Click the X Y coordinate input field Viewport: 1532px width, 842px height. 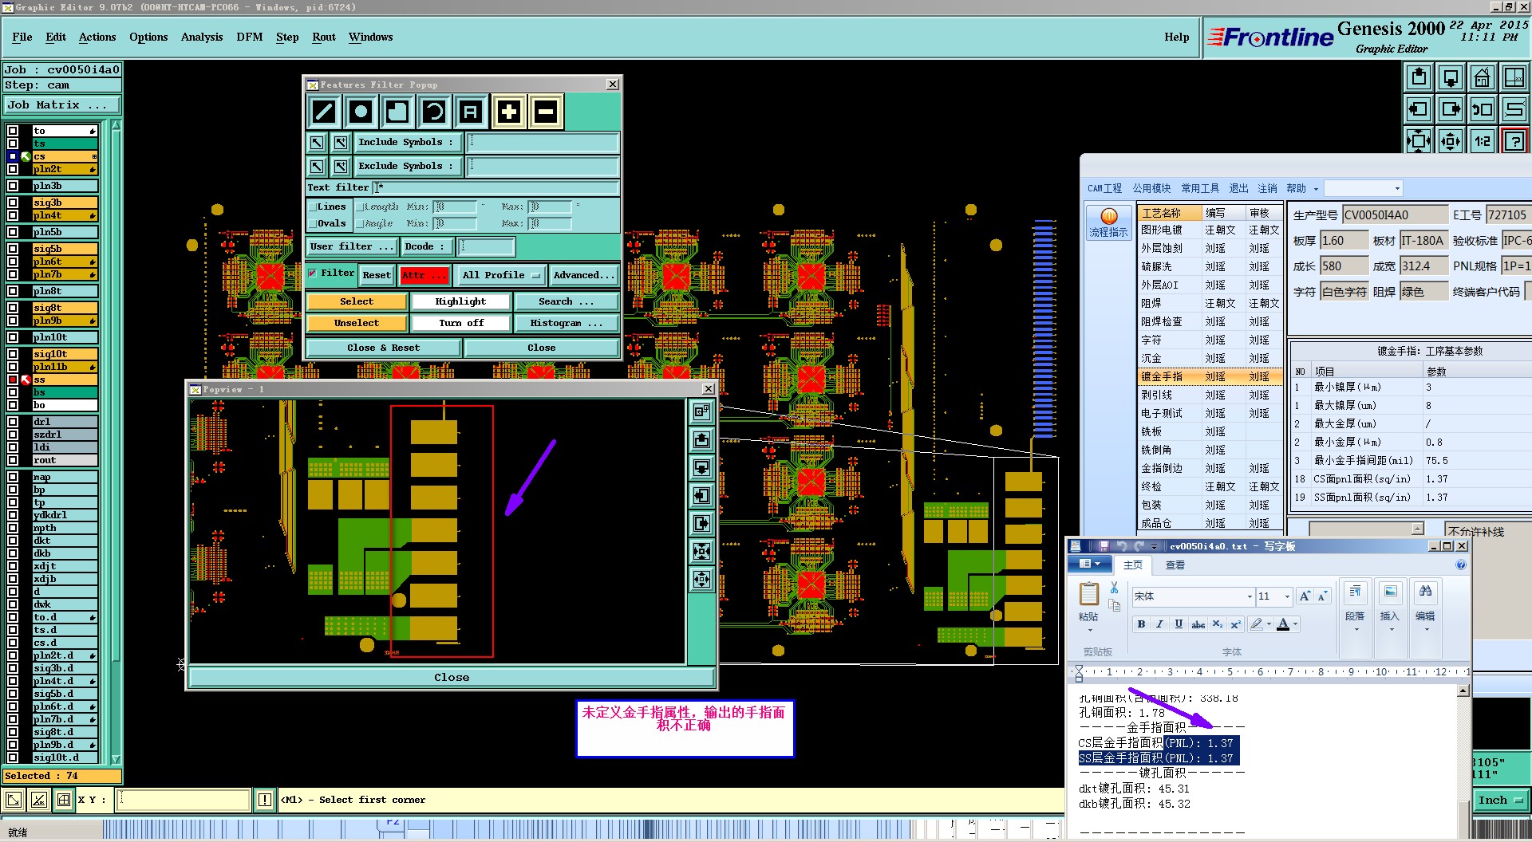[184, 800]
